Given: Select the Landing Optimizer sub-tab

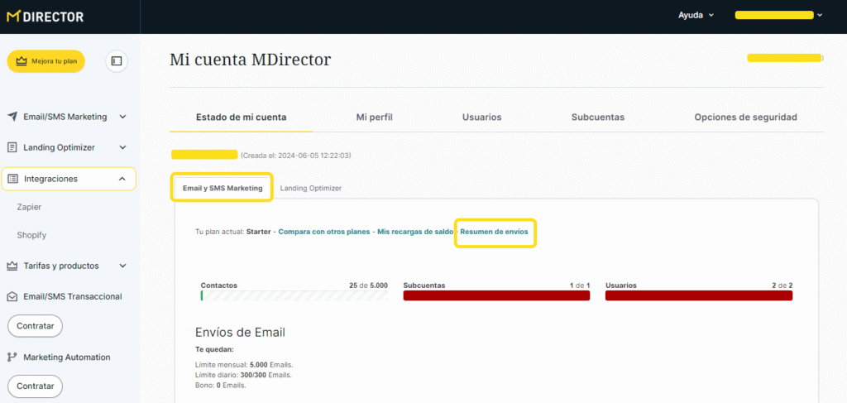Looking at the screenshot, I should coord(310,189).
